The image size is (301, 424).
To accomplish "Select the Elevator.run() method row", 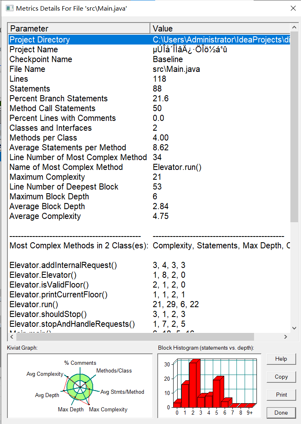I will 149,304.
